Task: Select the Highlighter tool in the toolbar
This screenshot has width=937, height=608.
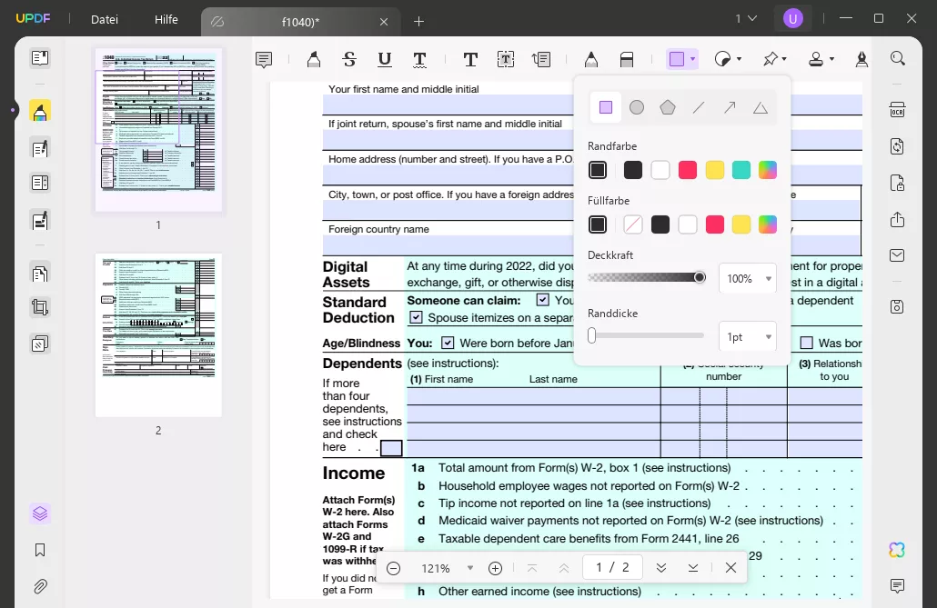Action: pos(314,58)
